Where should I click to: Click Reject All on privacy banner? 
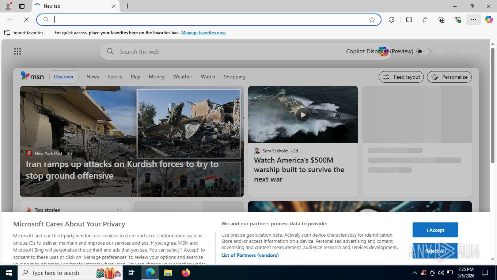(435, 251)
